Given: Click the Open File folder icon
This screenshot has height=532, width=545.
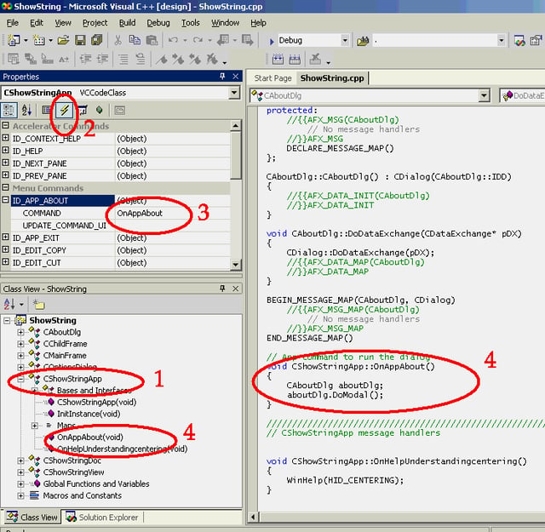Looking at the screenshot, I should coord(63,40).
